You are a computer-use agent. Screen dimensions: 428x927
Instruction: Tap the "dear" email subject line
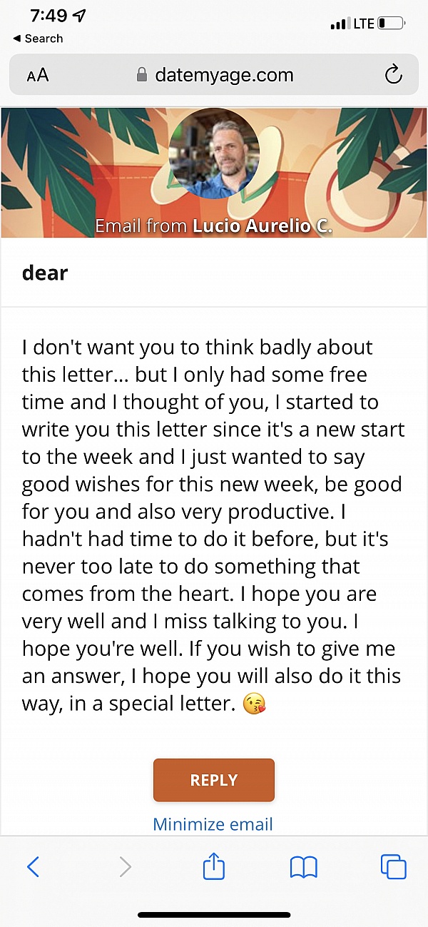[45, 273]
